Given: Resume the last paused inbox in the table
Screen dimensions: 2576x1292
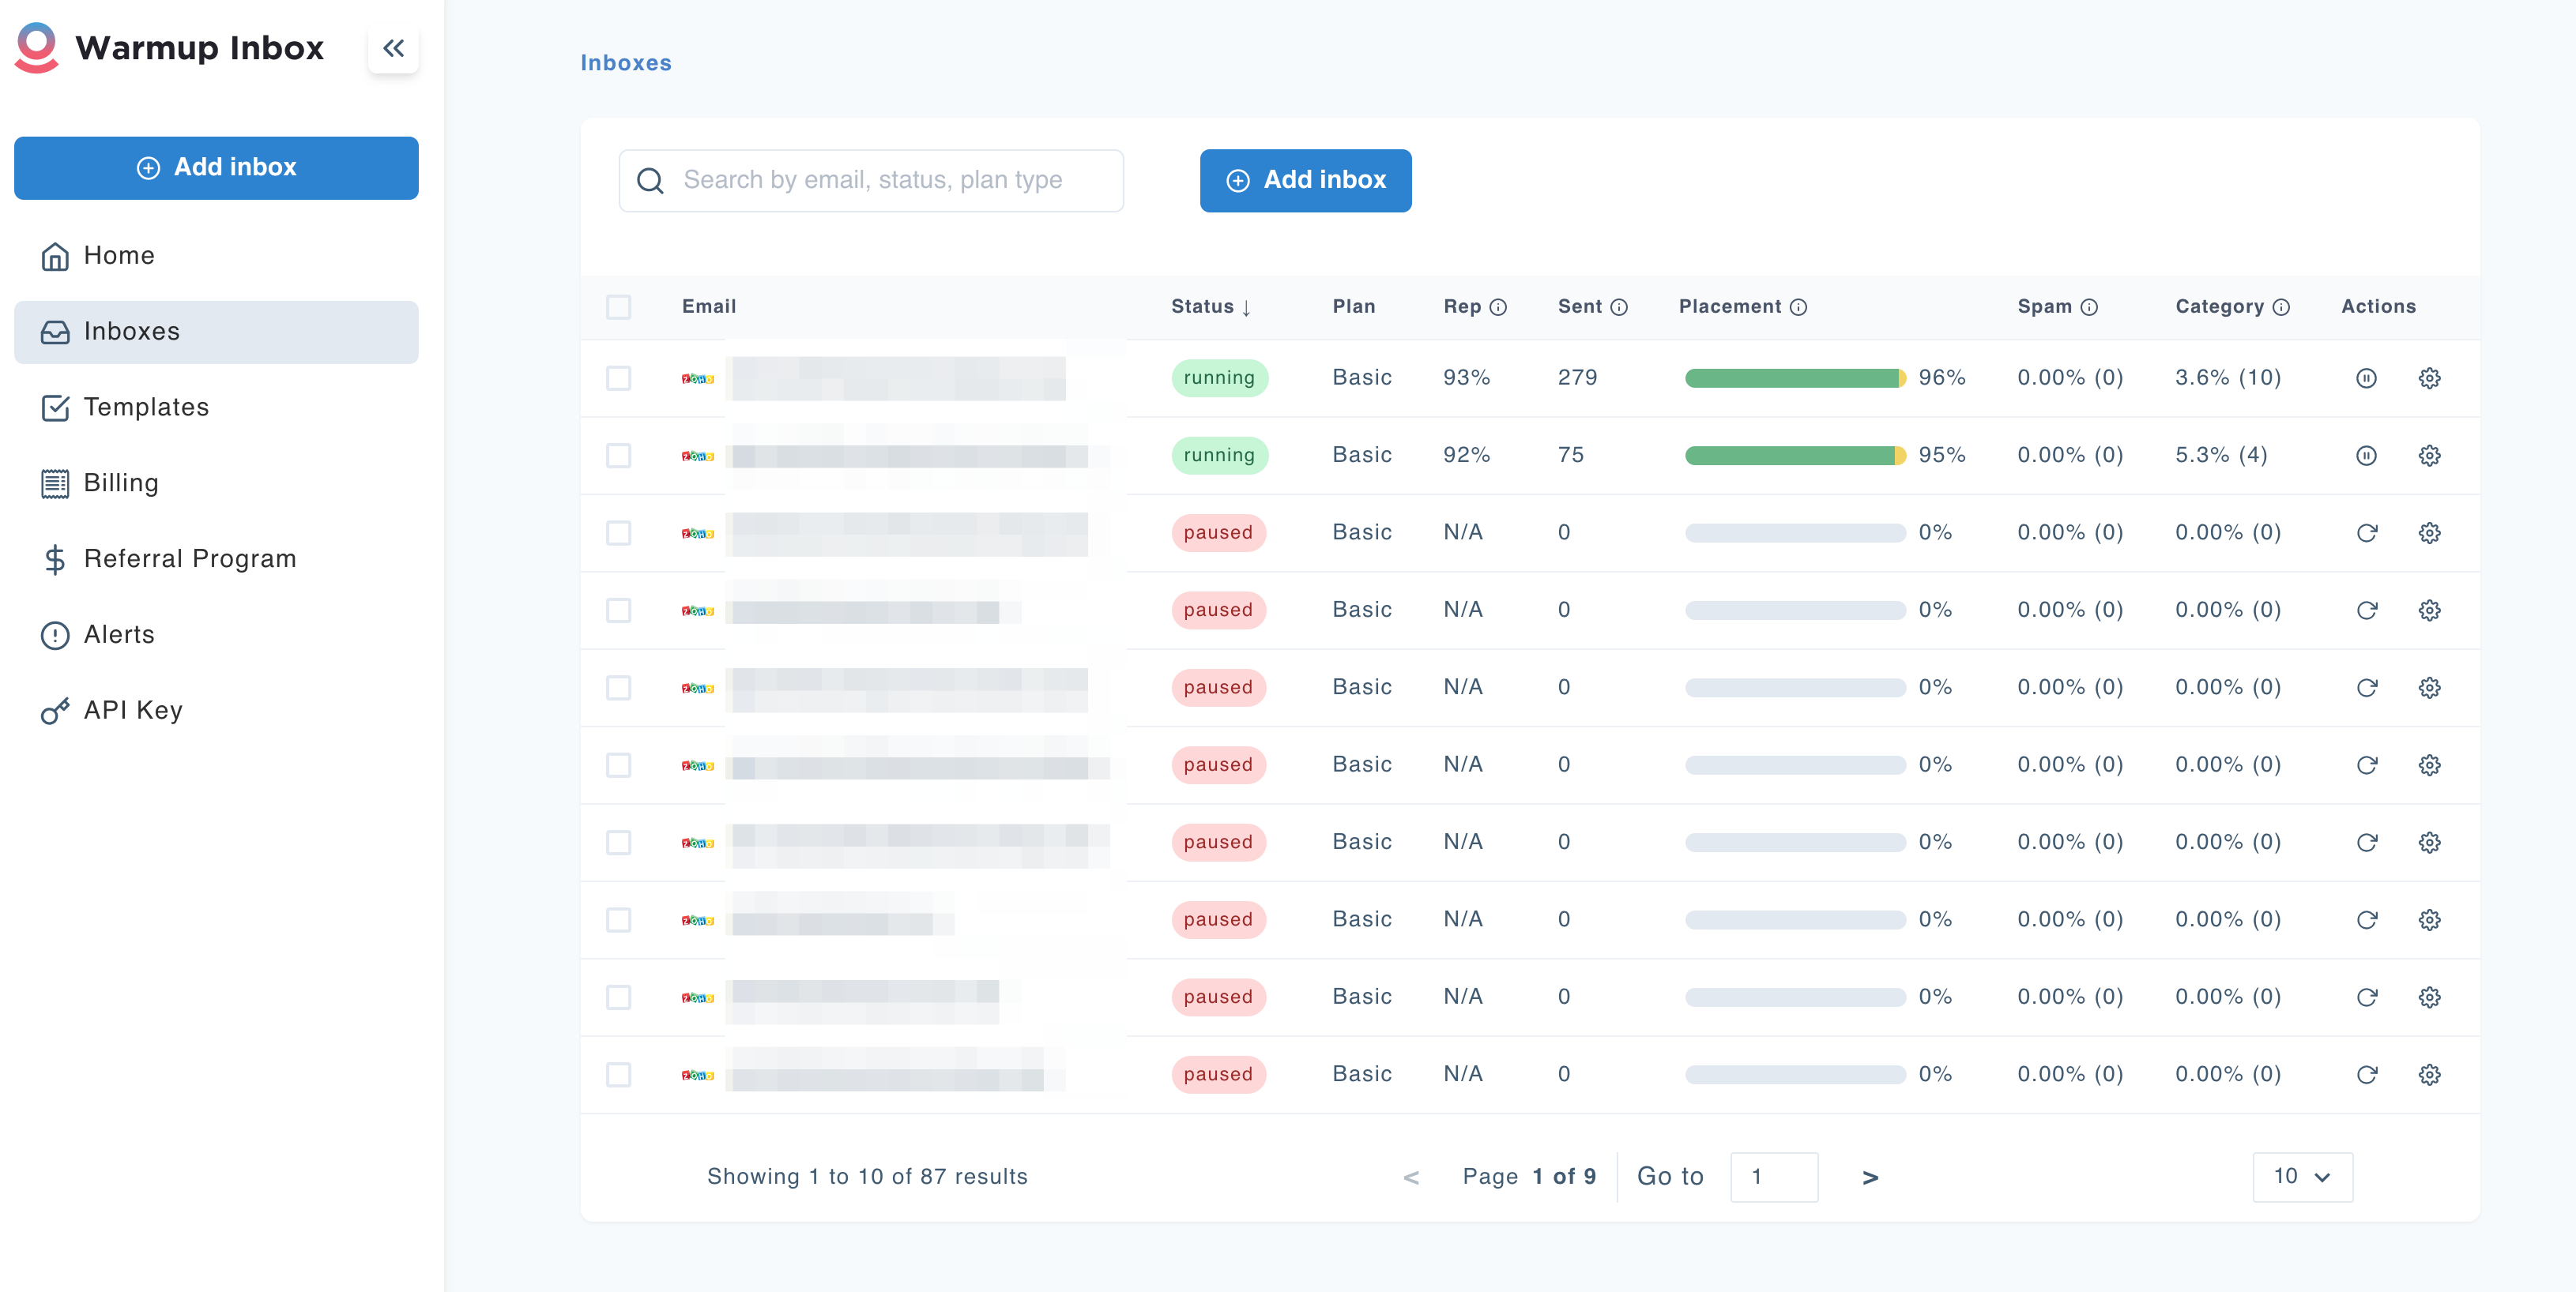Looking at the screenshot, I should pos(2366,1074).
